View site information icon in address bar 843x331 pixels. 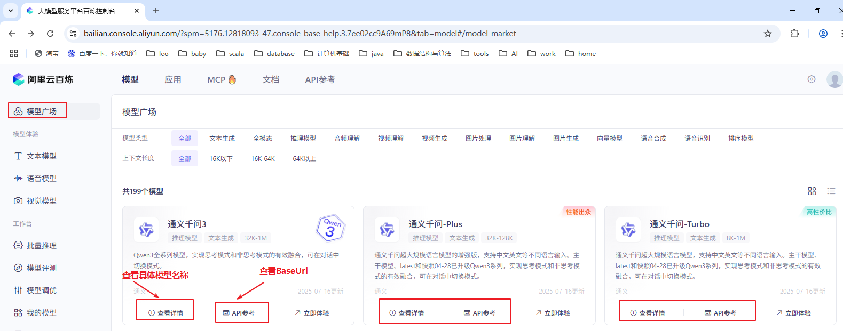[73, 34]
